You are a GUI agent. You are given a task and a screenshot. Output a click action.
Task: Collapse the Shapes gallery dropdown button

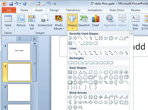(x=72, y=22)
